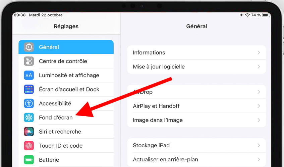Click the battery level status icon

tap(266, 15)
